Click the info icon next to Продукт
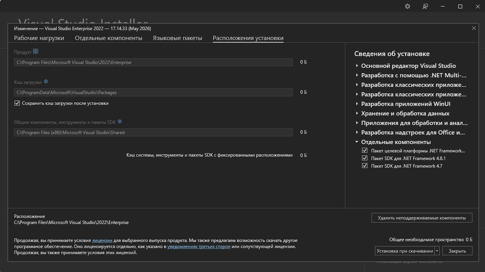Image resolution: width=485 pixels, height=272 pixels. coord(36,52)
